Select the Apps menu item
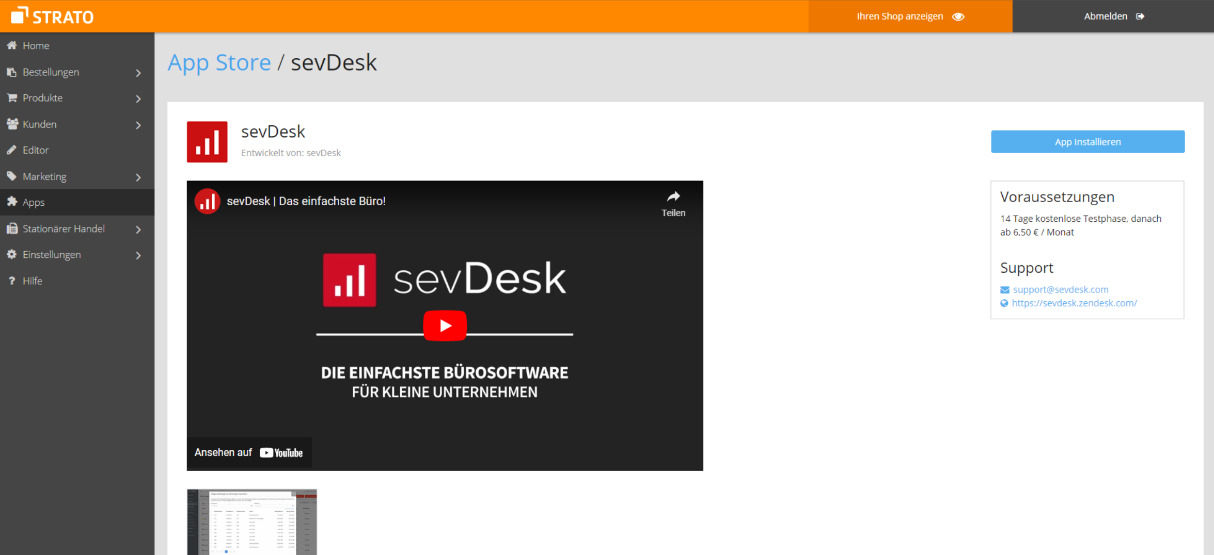Image resolution: width=1214 pixels, height=555 pixels. point(77,202)
